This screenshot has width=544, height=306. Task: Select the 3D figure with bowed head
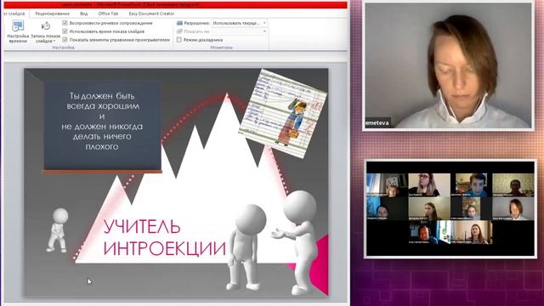point(246,247)
